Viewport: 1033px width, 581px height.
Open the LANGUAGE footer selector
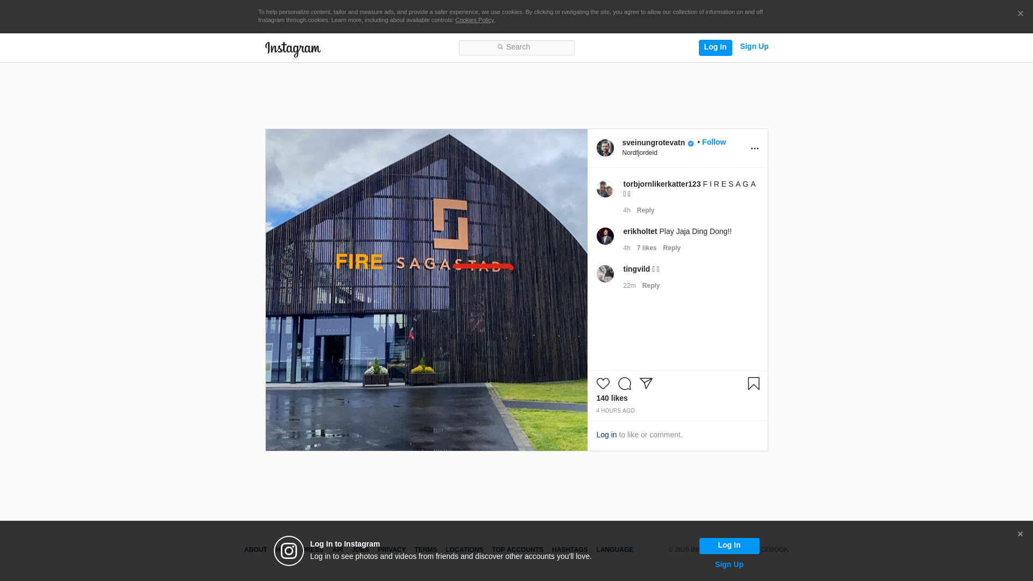[x=614, y=550]
